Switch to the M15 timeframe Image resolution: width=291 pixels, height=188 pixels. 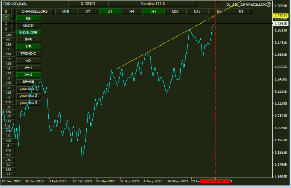coord(197,12)
